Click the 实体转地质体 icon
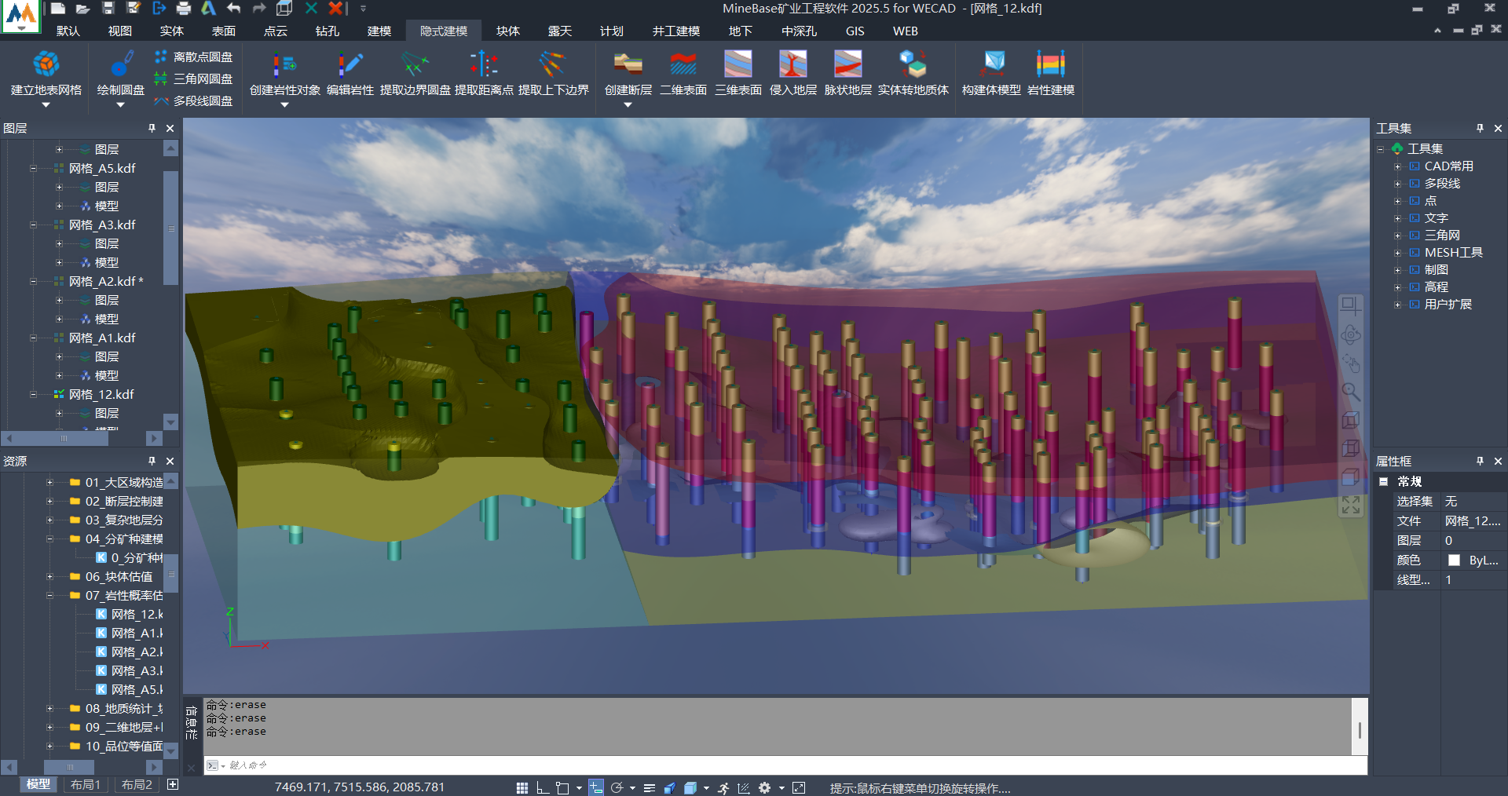1508x796 pixels. (913, 64)
